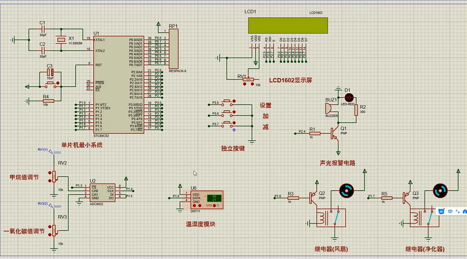Viewport: 467px width, 259px height.
Task: Select the crystal oscillator X1
Action: pos(61,41)
